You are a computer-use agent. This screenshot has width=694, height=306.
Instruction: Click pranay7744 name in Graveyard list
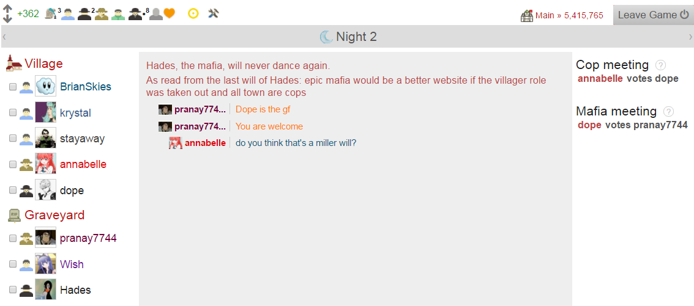pos(88,238)
